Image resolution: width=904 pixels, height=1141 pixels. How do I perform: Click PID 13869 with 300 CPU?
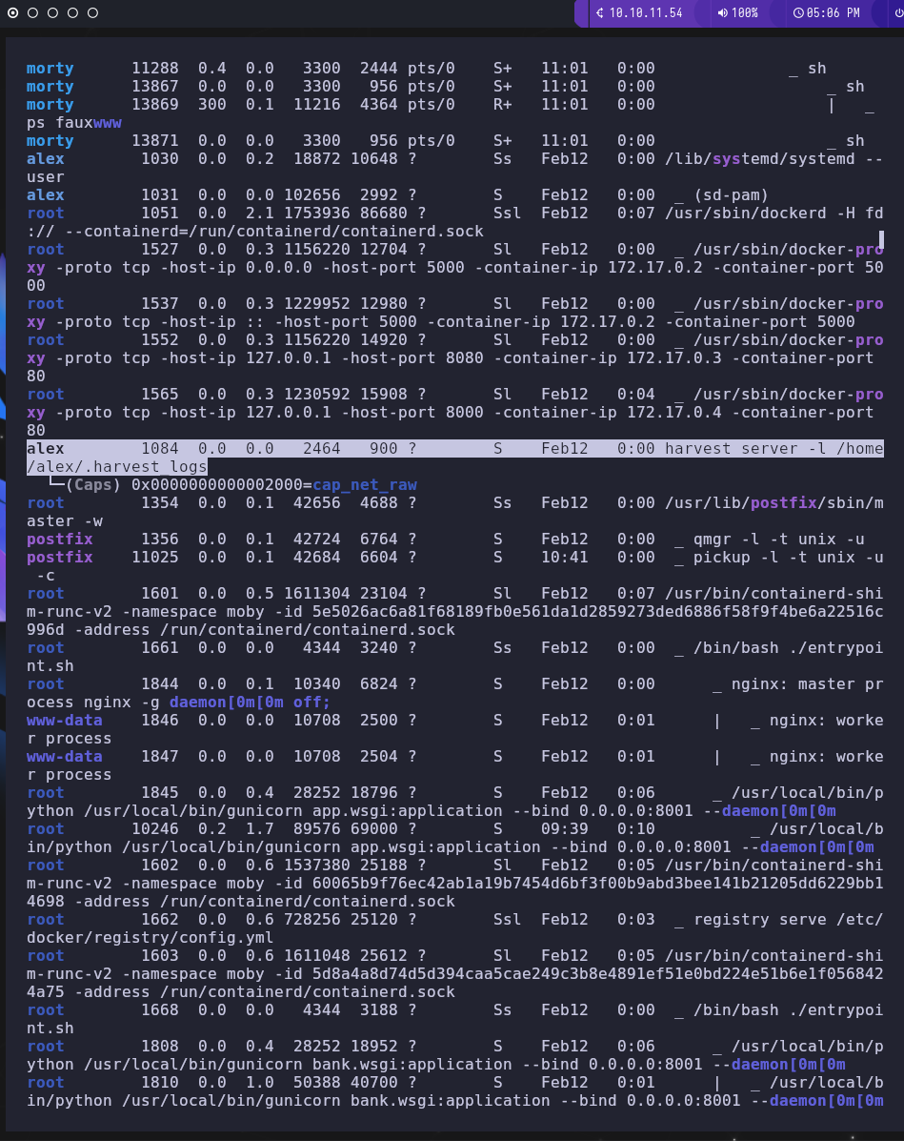click(155, 104)
